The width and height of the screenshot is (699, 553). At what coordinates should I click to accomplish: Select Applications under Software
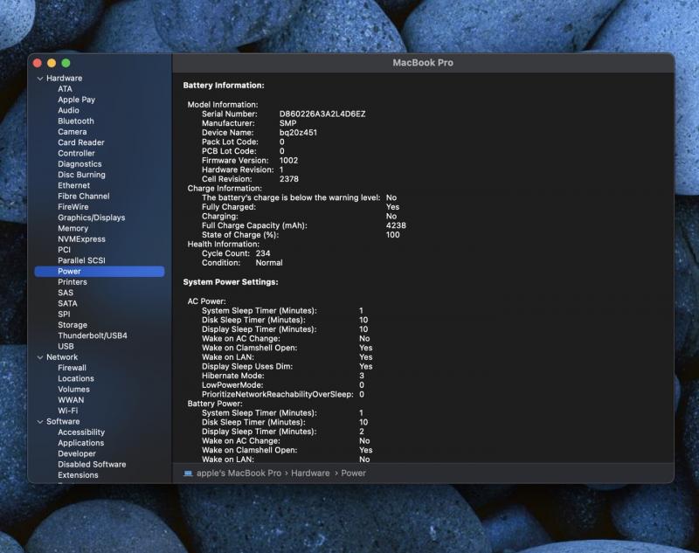tap(80, 443)
